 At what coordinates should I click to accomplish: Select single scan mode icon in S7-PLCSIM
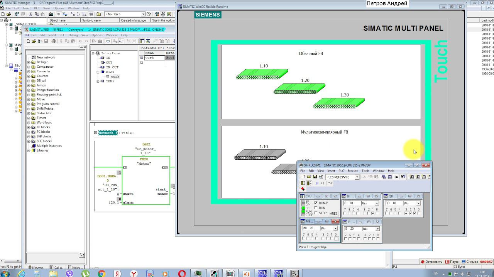click(303, 183)
